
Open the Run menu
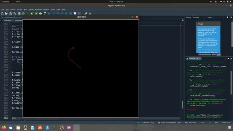[25, 9]
